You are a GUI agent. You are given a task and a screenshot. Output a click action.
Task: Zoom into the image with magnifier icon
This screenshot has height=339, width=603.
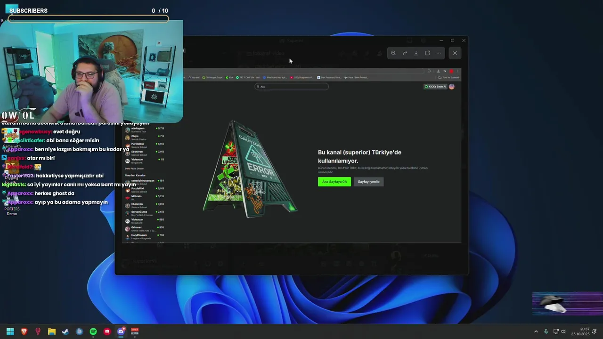tap(393, 53)
